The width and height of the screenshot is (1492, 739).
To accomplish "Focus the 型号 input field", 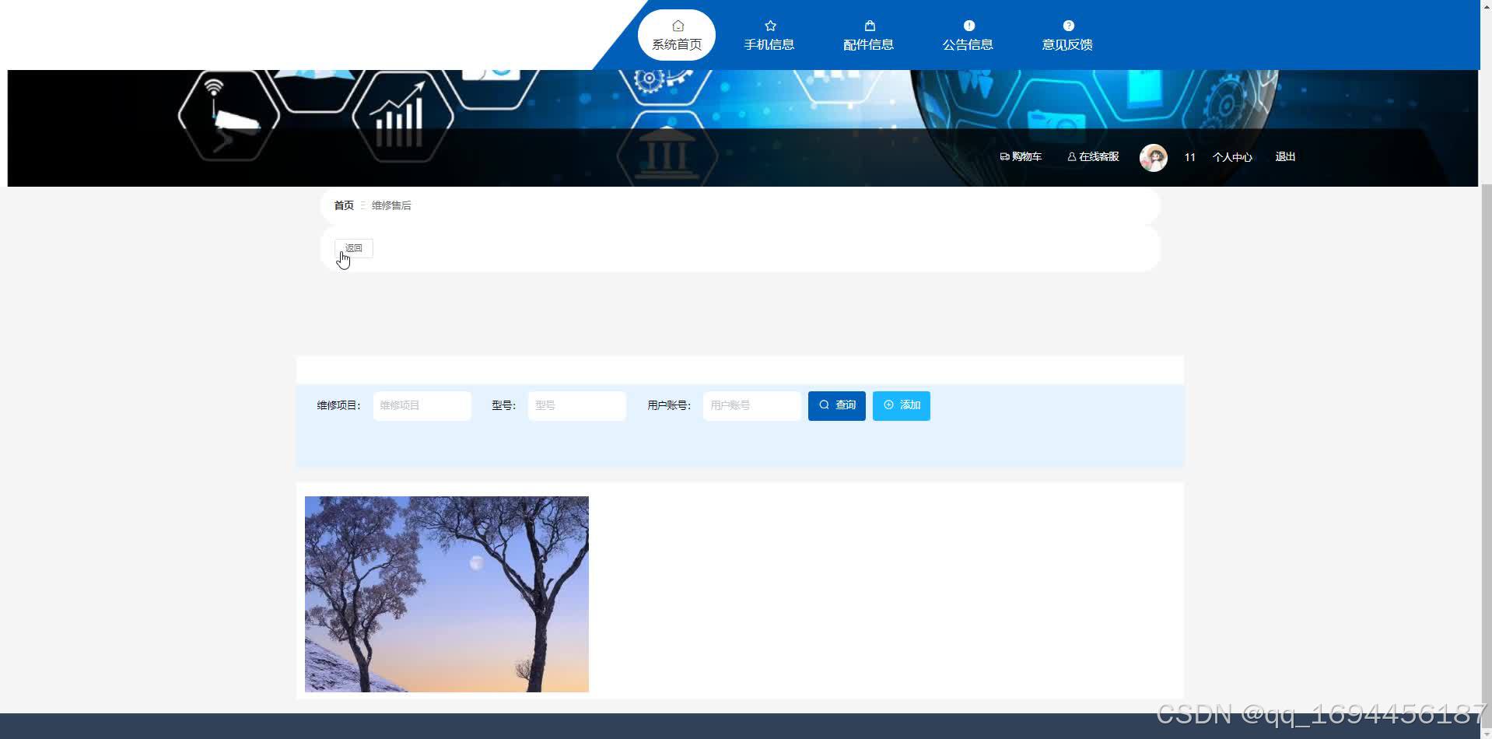I will (576, 405).
